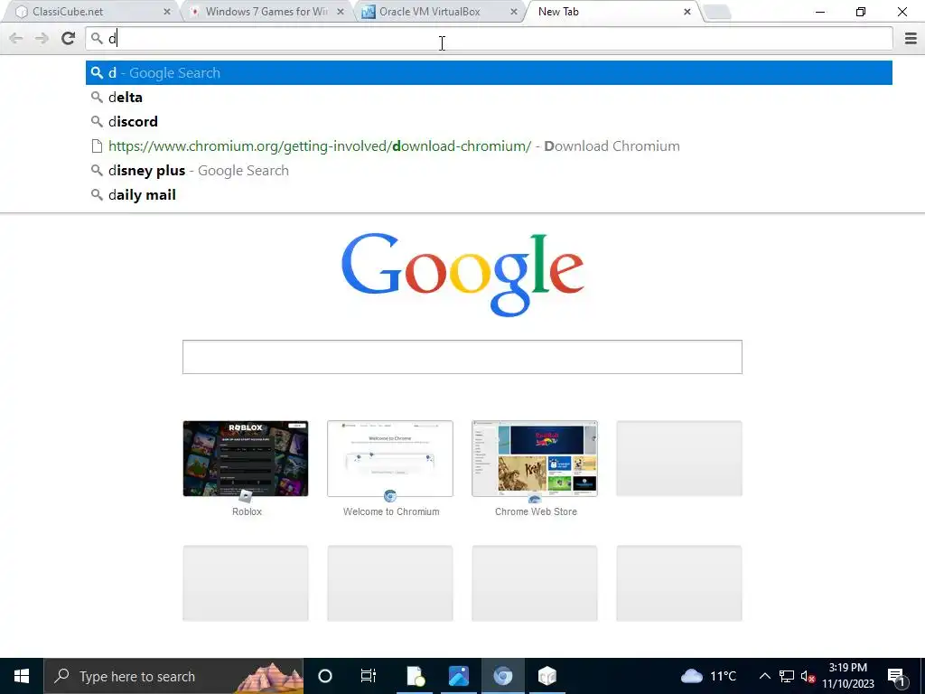This screenshot has height=694, width=925.
Task: Open Task View on the taskbar
Action: point(369,676)
